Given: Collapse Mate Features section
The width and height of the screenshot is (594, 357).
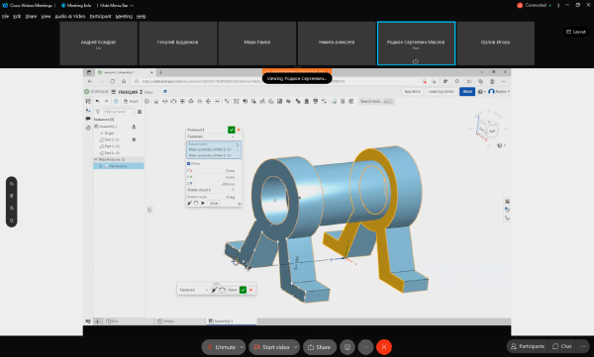Looking at the screenshot, I should point(95,159).
